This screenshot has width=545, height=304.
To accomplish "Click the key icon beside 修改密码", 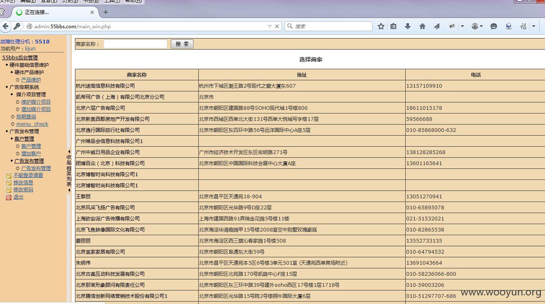I will 8,190.
